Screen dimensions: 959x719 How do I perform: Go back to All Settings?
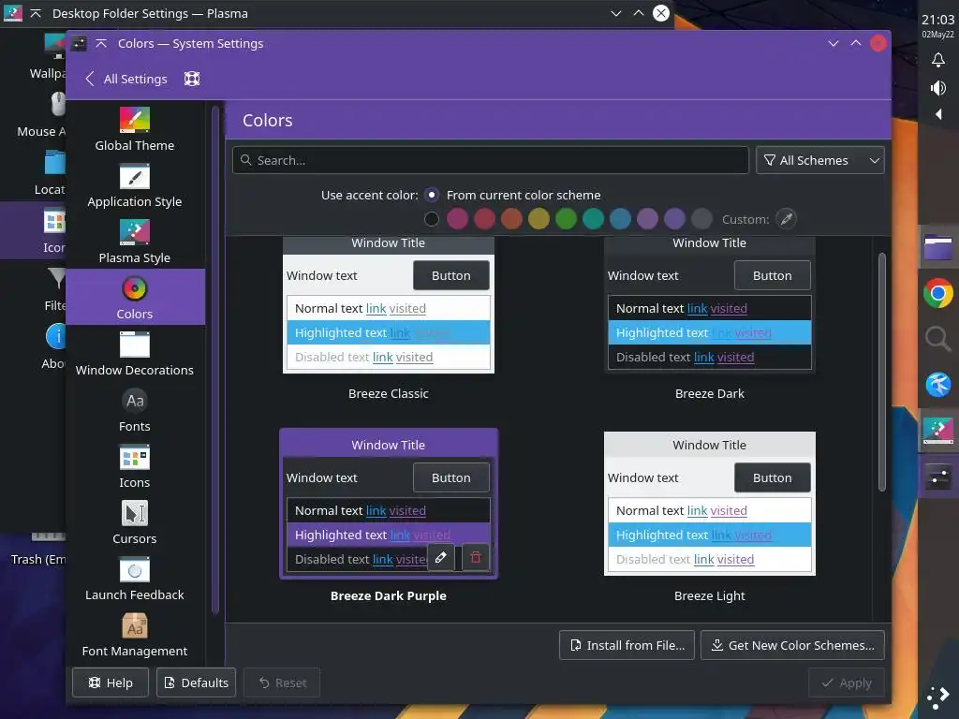(126, 79)
